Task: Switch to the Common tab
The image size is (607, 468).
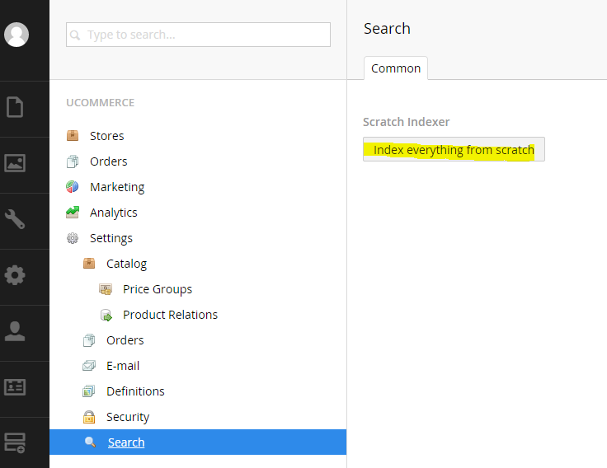Action: pos(396,68)
